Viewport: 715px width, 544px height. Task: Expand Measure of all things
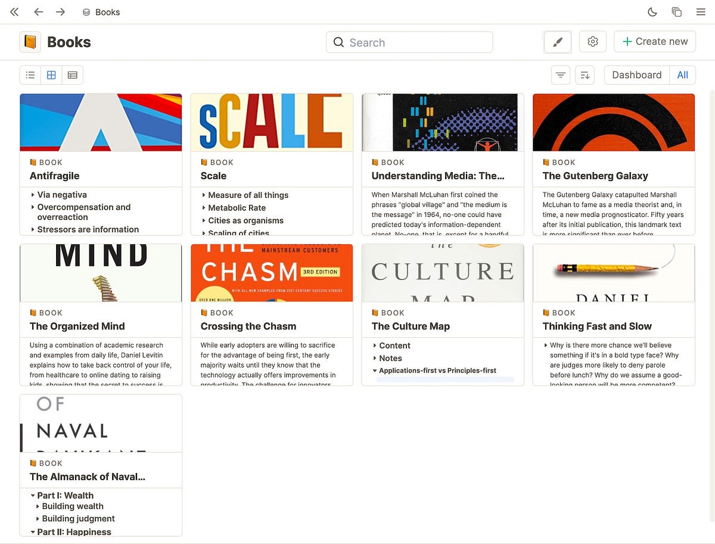click(x=203, y=195)
